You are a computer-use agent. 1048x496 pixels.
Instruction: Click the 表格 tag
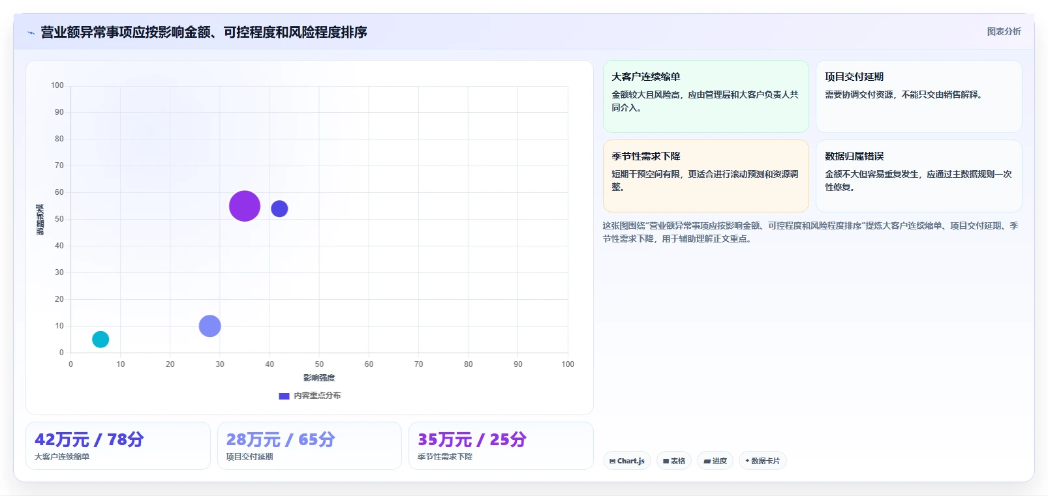click(674, 461)
